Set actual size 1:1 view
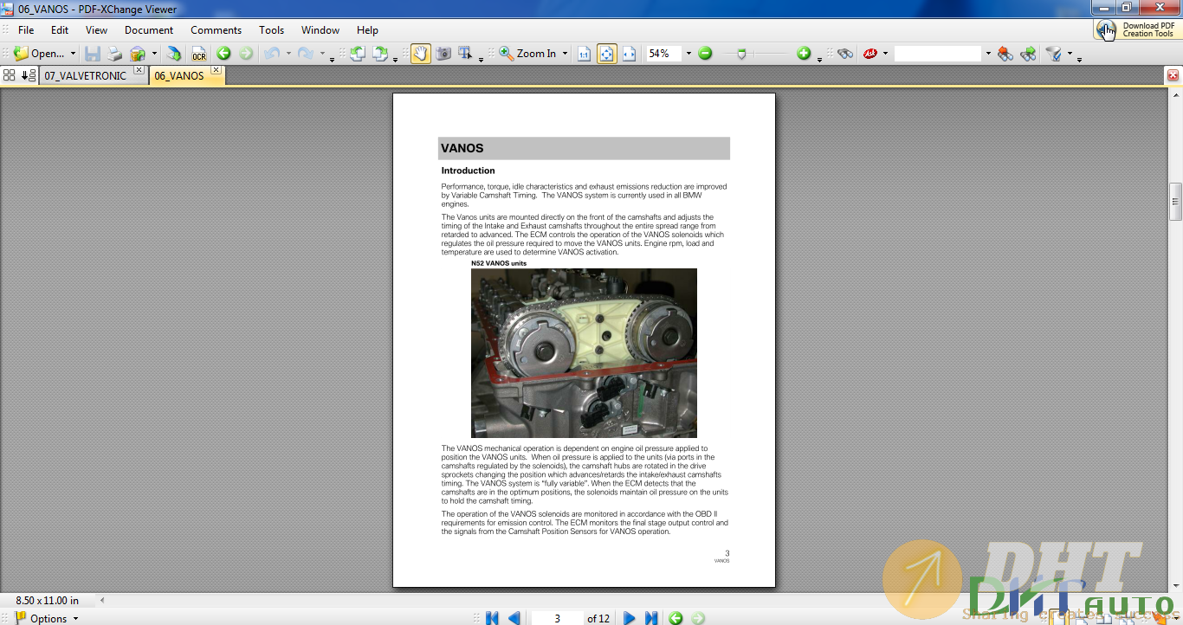This screenshot has width=1183, height=625. [584, 54]
